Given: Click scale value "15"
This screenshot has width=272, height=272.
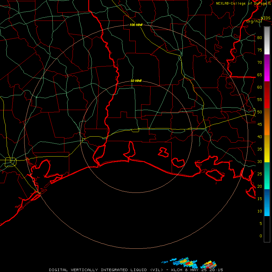Looking at the screenshot, I should 260,199.
